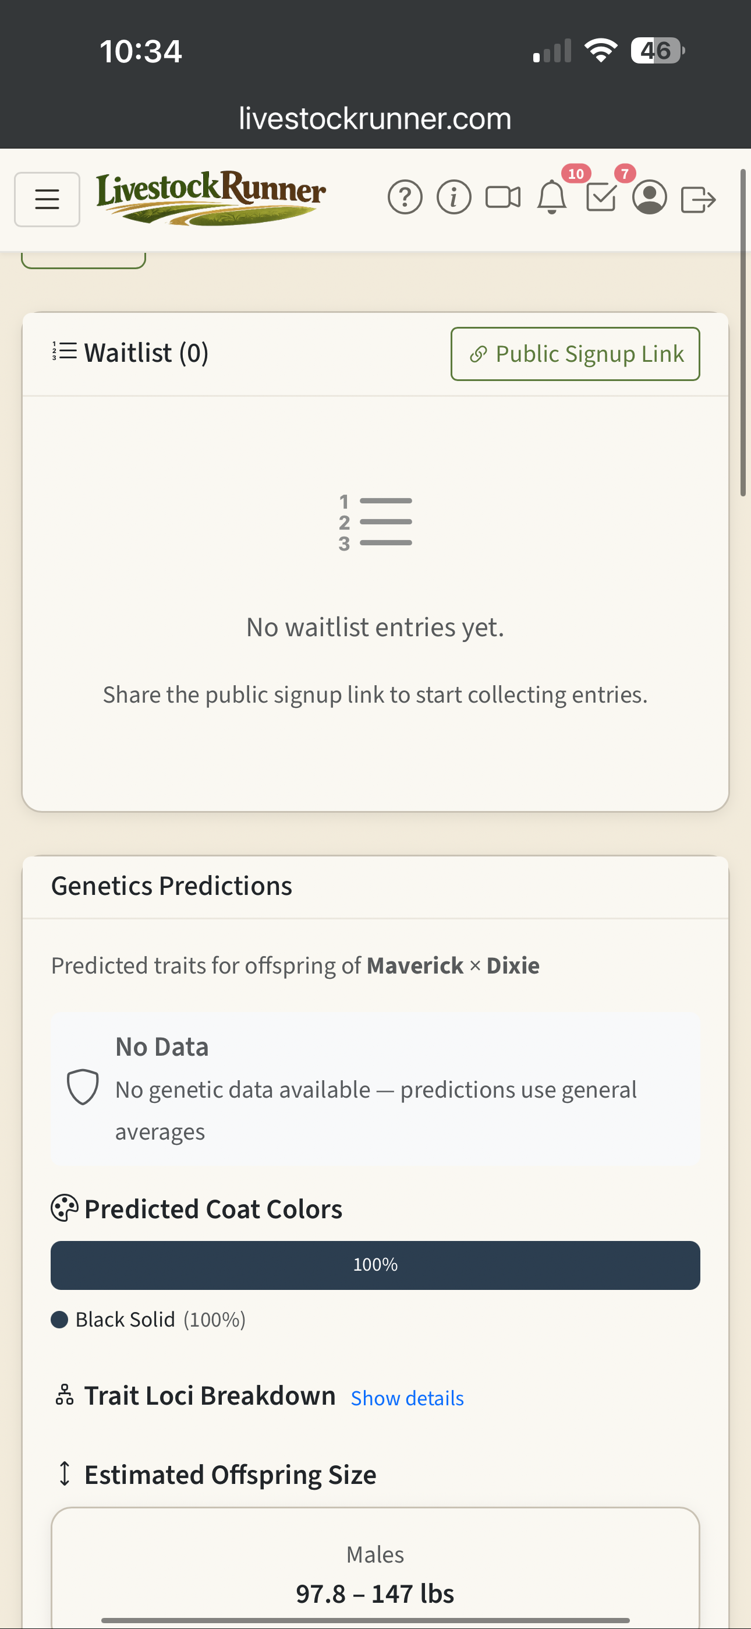The width and height of the screenshot is (751, 1629).
Task: Click the shield icon in the No Data notice
Action: (x=83, y=1088)
